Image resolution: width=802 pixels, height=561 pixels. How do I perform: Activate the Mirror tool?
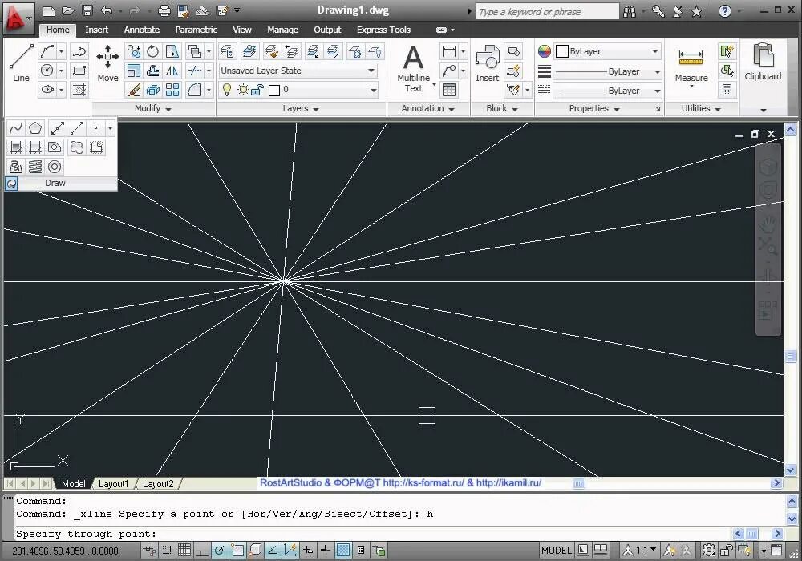click(x=172, y=71)
